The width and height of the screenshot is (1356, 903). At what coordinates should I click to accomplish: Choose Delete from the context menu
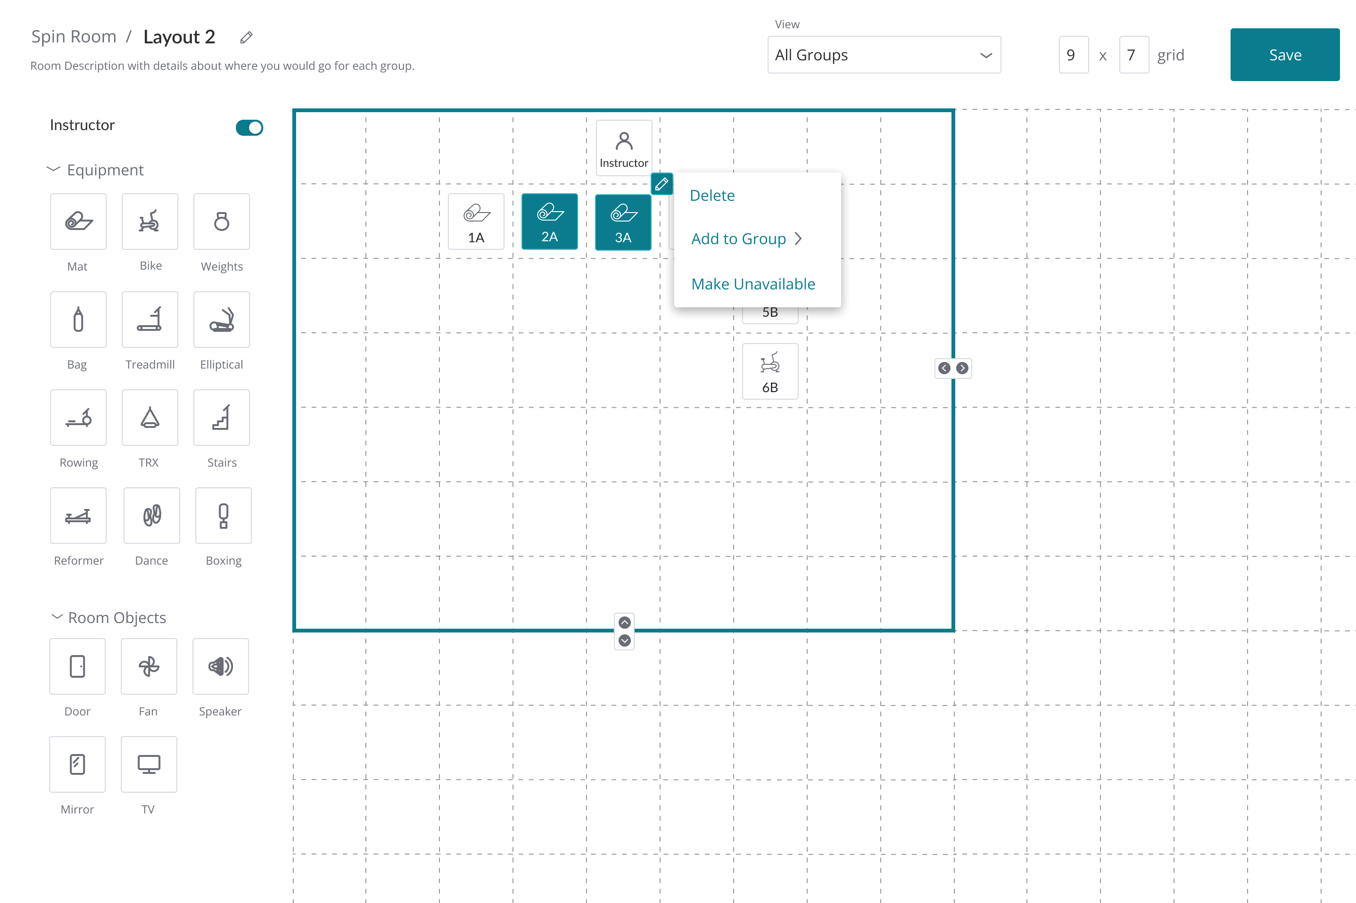tap(712, 196)
